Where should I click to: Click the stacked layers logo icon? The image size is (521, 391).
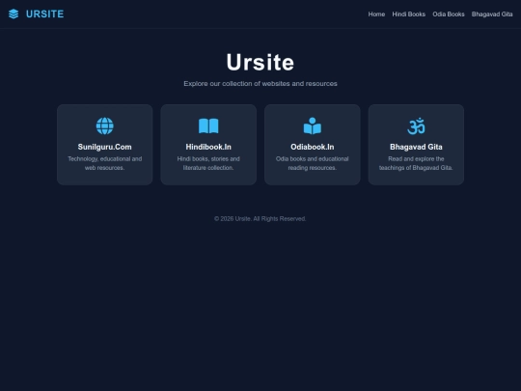(14, 14)
